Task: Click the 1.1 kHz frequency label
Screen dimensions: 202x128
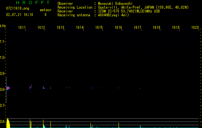Action: tap(2, 42)
